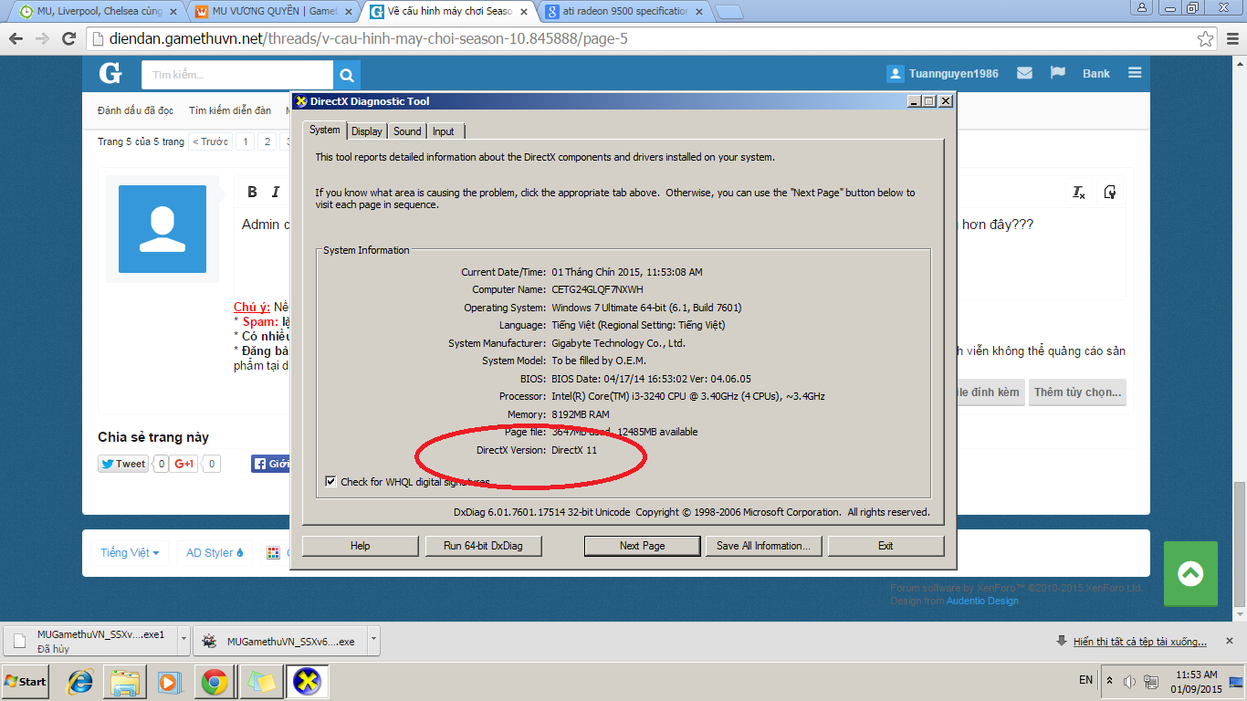Click the EN language indicator in tray
This screenshot has width=1247, height=701.
tap(1085, 680)
